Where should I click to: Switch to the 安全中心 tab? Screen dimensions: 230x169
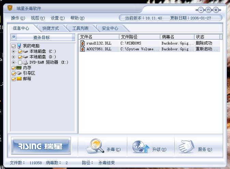(x=110, y=28)
